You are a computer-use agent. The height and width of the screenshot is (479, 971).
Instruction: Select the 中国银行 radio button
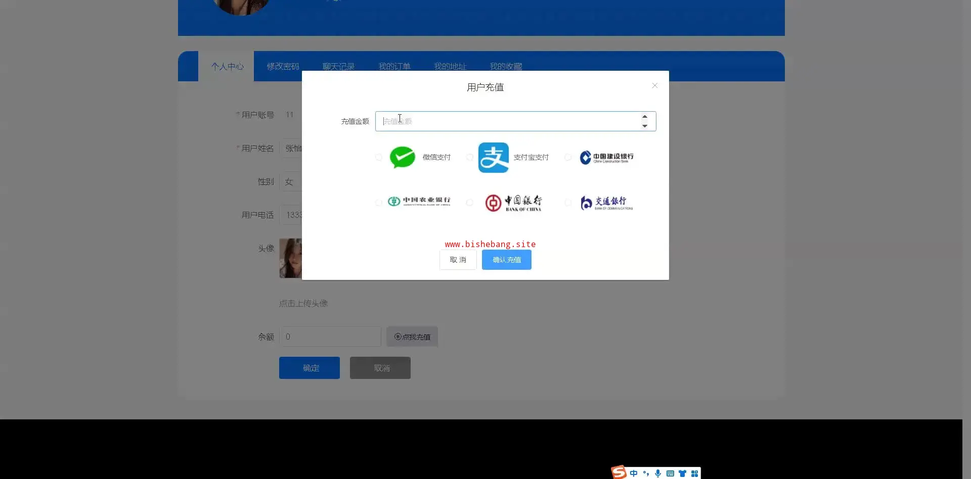pyautogui.click(x=470, y=203)
